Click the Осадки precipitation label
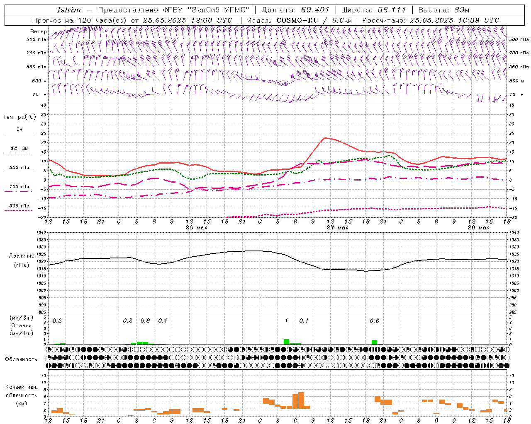This screenshot has height=424, width=531. pyautogui.click(x=22, y=325)
